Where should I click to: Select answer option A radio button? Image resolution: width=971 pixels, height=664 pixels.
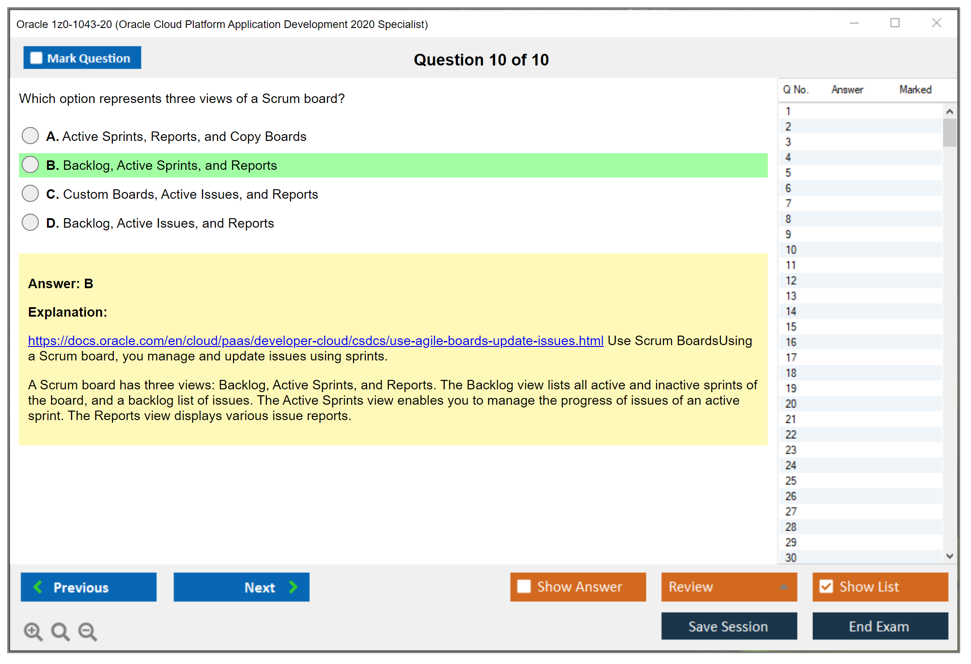(x=30, y=136)
